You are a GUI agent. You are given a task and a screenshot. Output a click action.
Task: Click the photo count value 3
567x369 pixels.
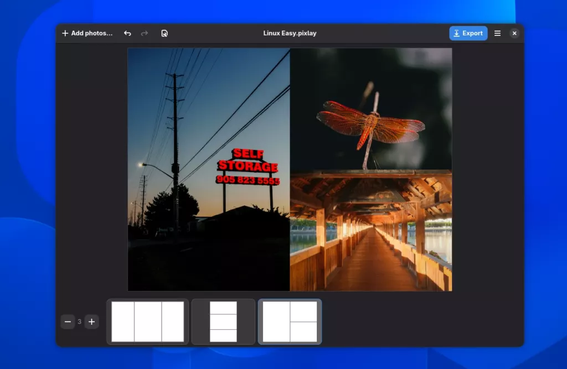[x=80, y=321]
